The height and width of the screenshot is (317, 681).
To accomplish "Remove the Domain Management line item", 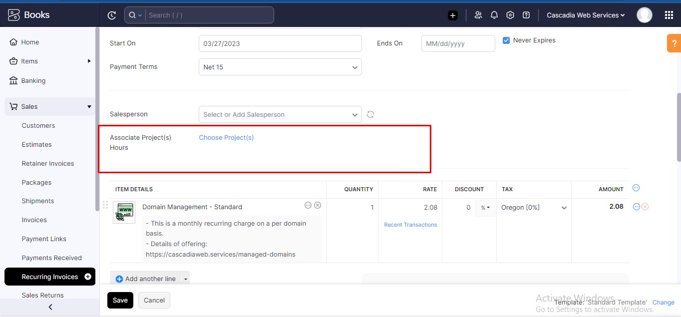I will click(x=645, y=207).
